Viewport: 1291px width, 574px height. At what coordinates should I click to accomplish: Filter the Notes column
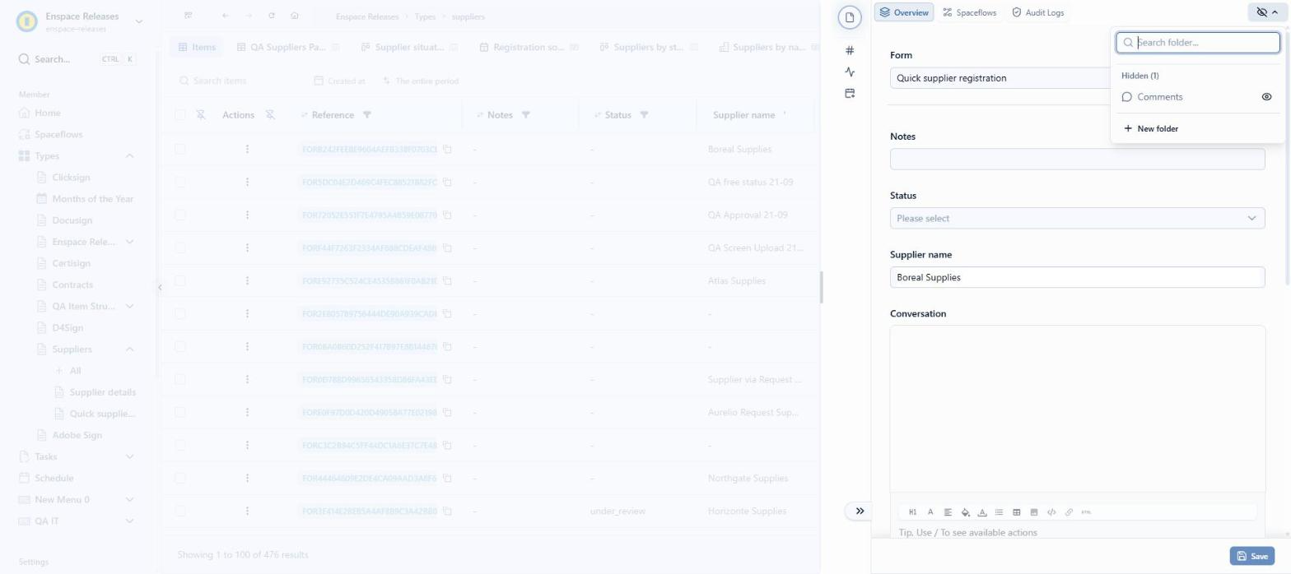[x=525, y=115]
